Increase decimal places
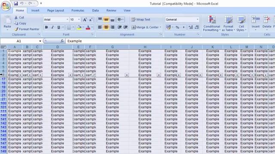Screen dimensions: 275x154 (191, 27)
